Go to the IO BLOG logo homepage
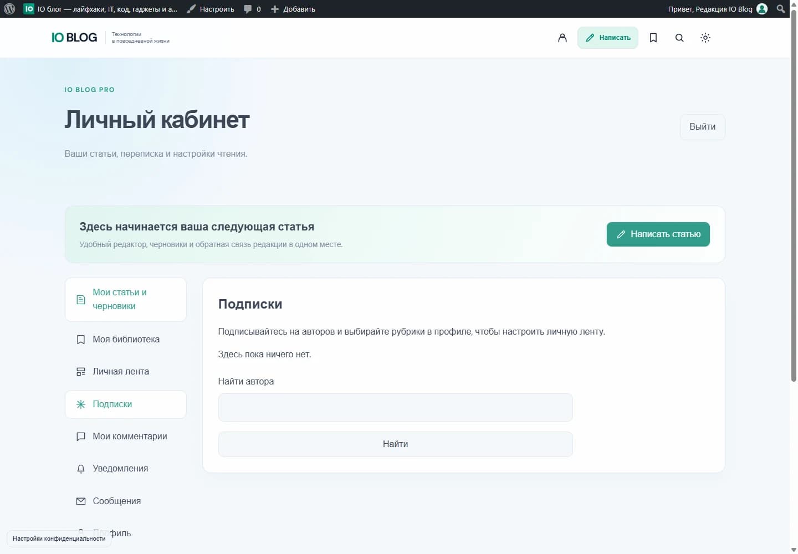 74,37
